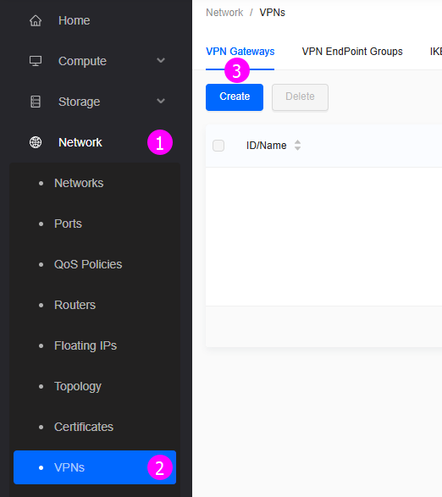The width and height of the screenshot is (442, 497).
Task: Switch to VPN Gateways tab
Action: [240, 52]
